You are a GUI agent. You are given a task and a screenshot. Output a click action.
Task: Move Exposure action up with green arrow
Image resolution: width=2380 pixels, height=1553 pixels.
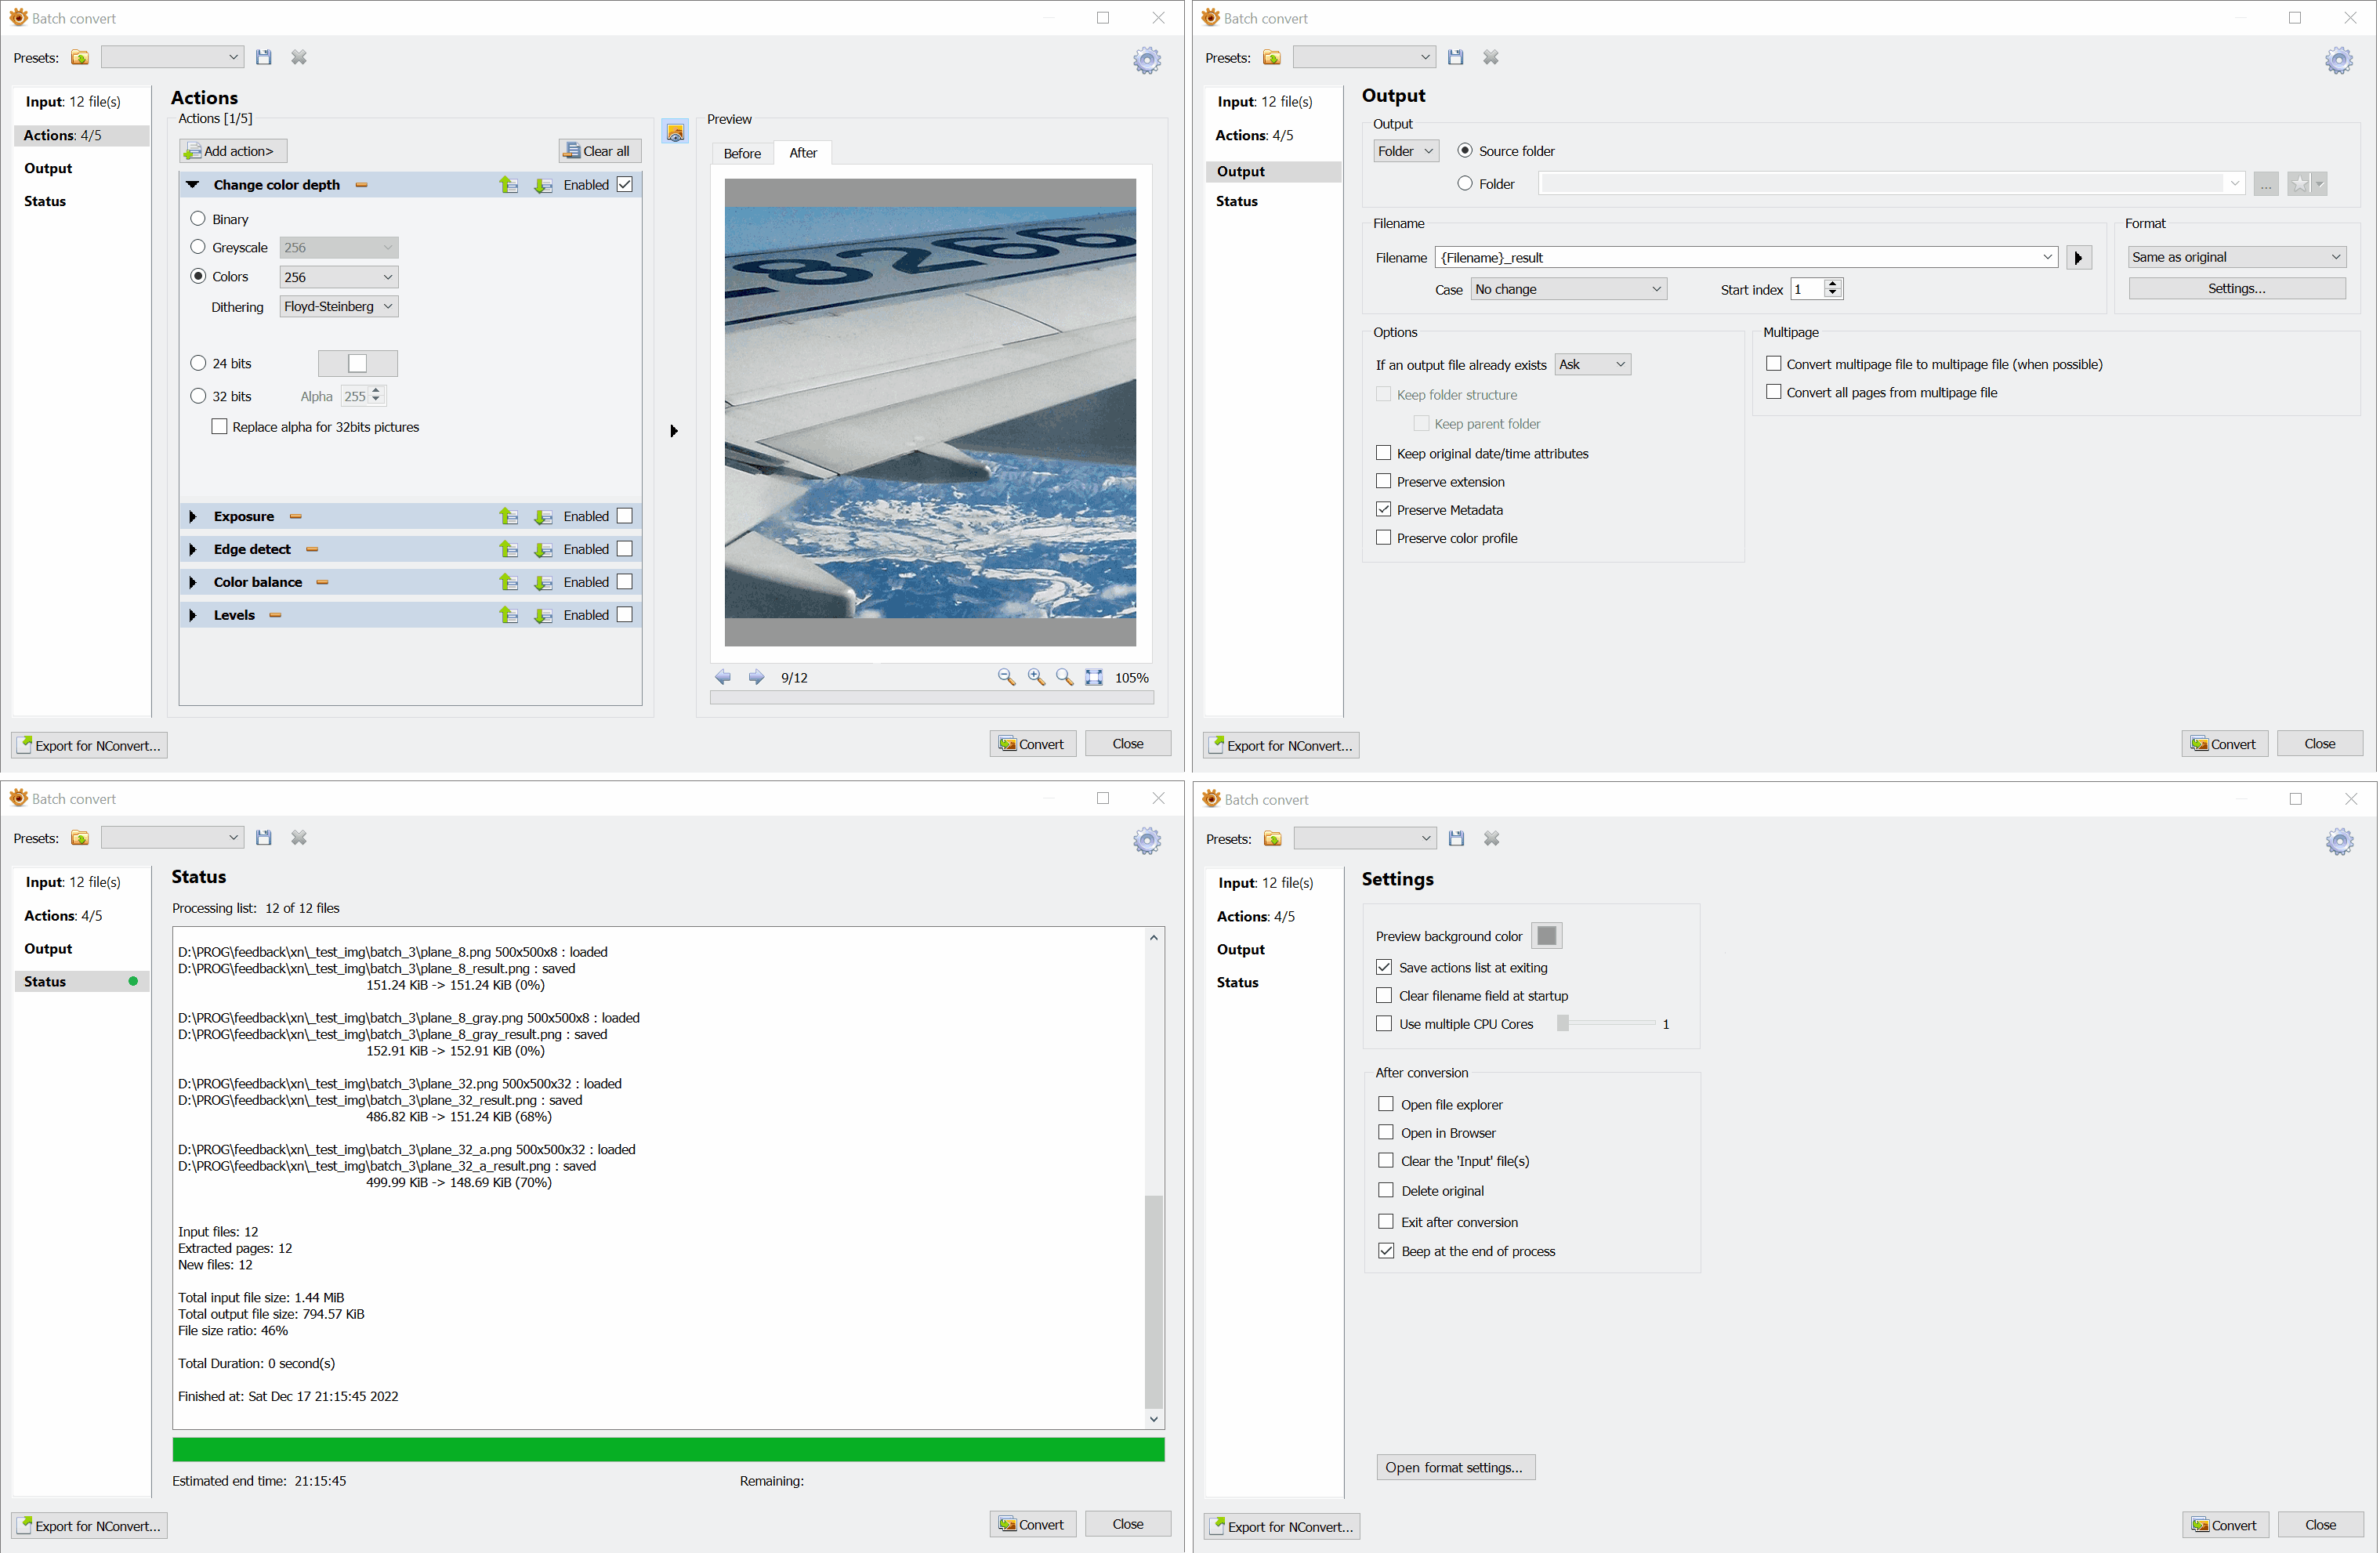(509, 516)
